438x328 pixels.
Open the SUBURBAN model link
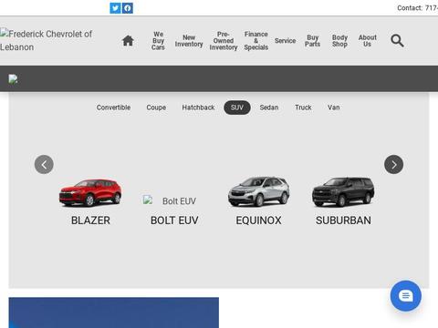(x=343, y=220)
